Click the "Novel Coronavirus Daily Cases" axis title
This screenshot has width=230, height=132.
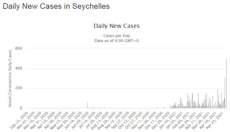(x=10, y=78)
